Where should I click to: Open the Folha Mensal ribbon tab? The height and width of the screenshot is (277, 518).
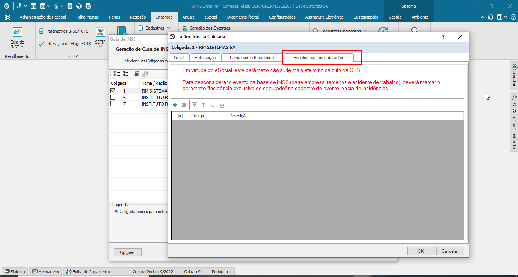click(87, 17)
